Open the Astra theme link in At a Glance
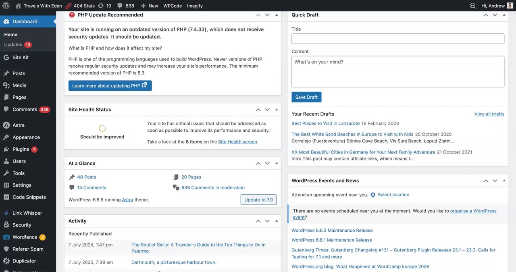516x272 pixels. click(x=127, y=199)
